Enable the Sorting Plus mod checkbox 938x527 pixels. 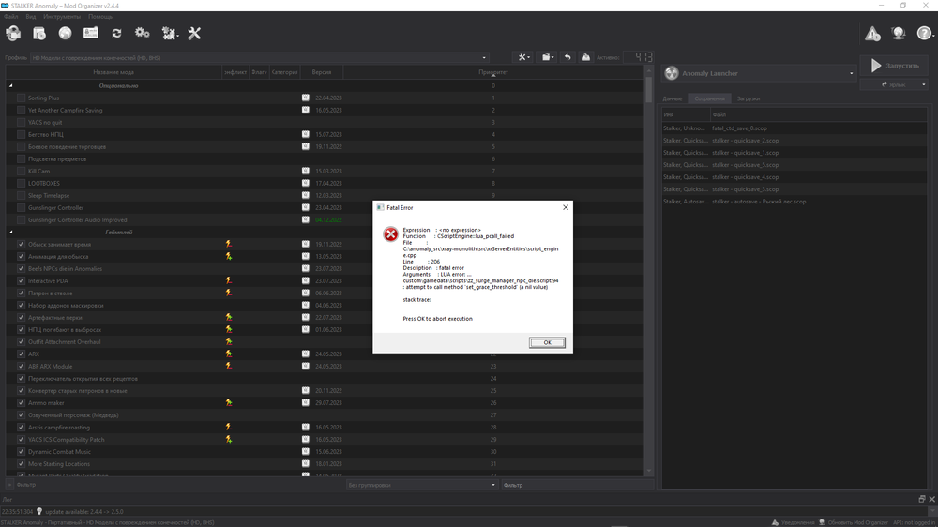(x=22, y=98)
